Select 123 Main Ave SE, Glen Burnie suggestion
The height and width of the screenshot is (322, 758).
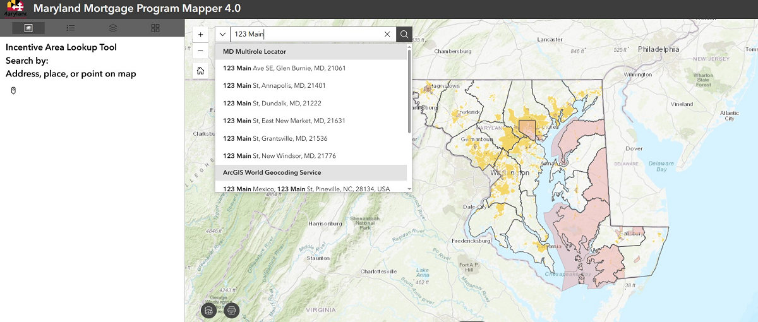coord(284,68)
